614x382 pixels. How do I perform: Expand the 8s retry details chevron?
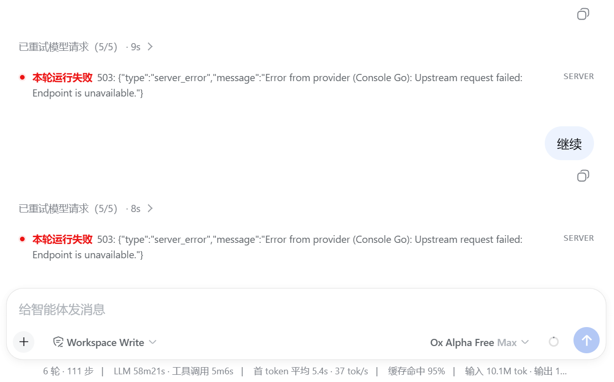pos(150,208)
